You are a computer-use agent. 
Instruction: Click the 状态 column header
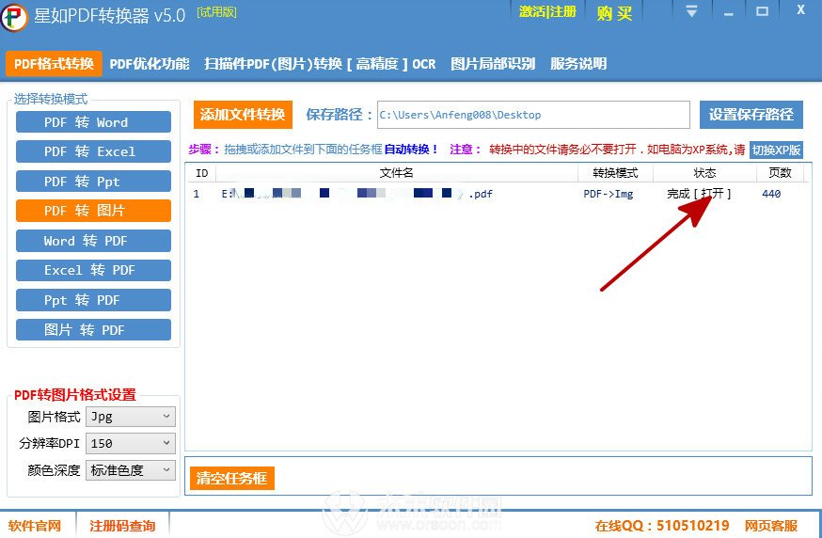click(704, 173)
